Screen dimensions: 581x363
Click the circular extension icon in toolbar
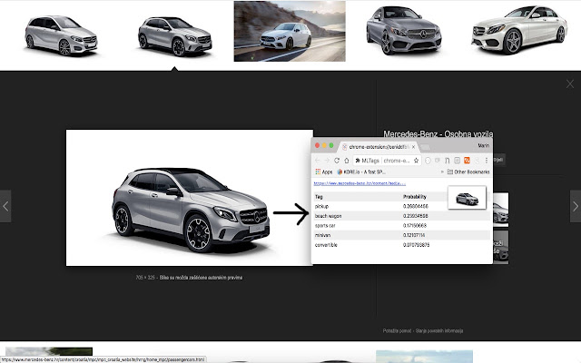pyautogui.click(x=428, y=161)
